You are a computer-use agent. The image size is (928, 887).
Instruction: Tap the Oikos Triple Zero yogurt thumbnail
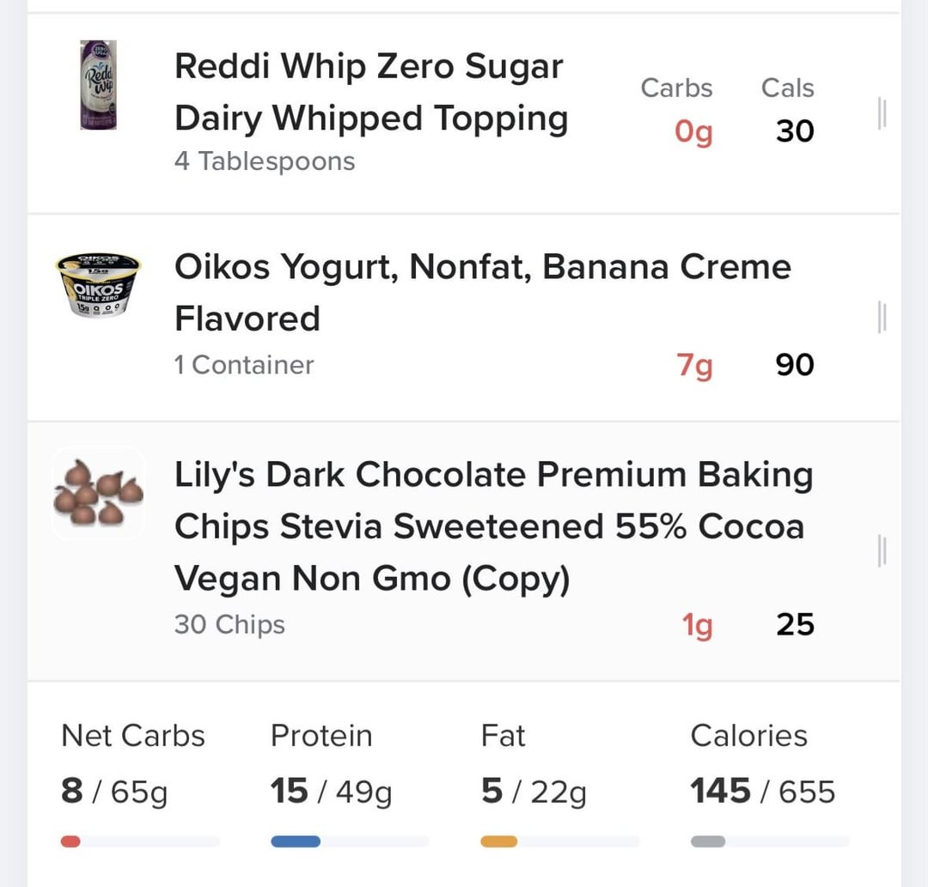point(98,284)
